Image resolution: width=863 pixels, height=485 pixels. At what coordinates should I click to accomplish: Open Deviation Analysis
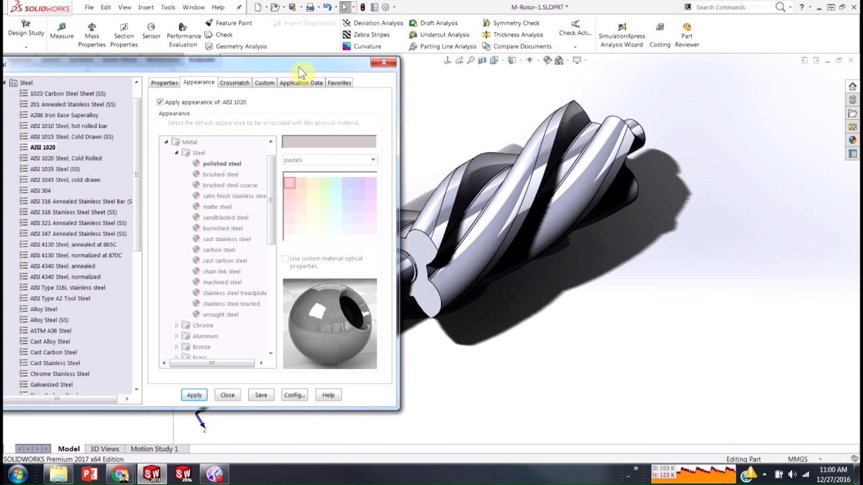point(372,23)
